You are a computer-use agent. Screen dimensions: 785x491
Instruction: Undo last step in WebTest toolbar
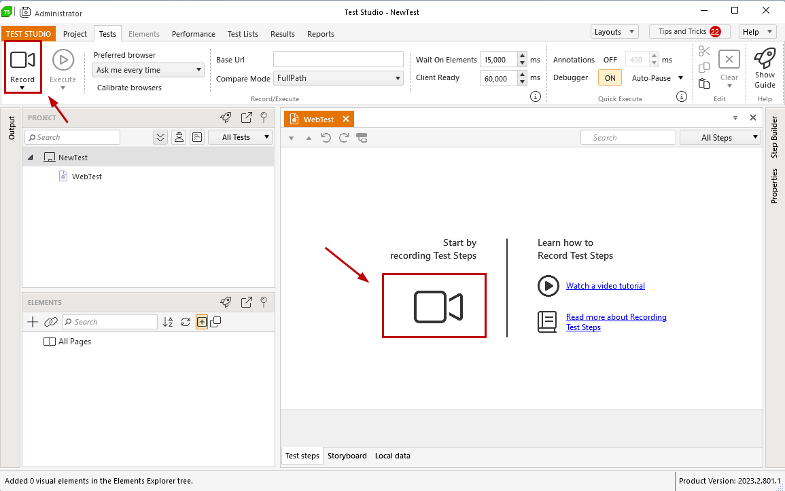coord(326,137)
